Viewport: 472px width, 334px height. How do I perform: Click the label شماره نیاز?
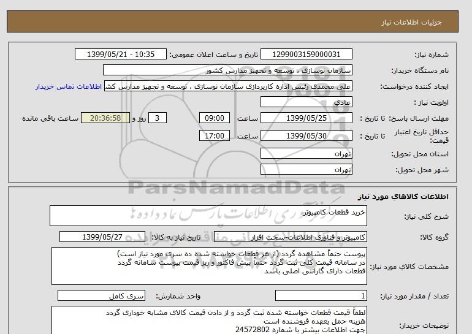click(x=432, y=55)
